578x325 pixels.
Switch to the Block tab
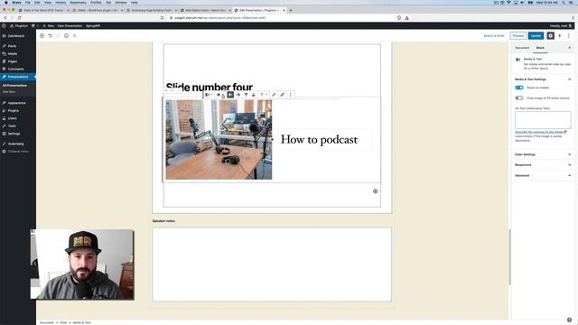[x=540, y=48]
